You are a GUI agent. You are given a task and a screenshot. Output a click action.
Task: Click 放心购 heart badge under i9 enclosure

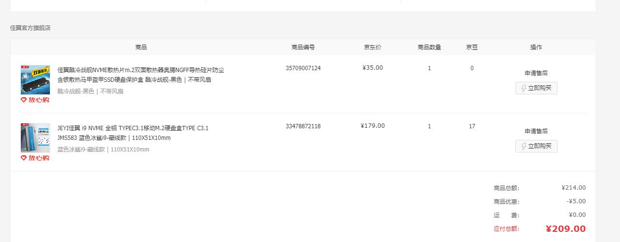click(x=35, y=158)
